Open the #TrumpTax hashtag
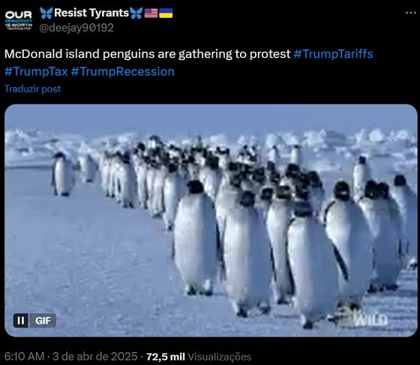420x365 pixels. (36, 71)
